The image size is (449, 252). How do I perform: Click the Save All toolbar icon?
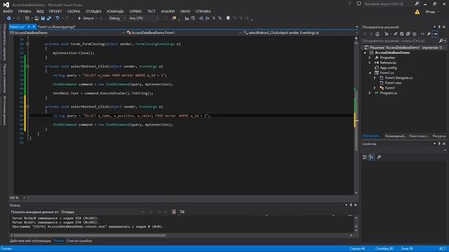click(49, 18)
